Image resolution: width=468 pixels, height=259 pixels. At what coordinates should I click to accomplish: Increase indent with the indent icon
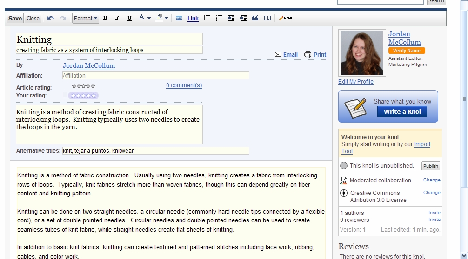click(243, 19)
